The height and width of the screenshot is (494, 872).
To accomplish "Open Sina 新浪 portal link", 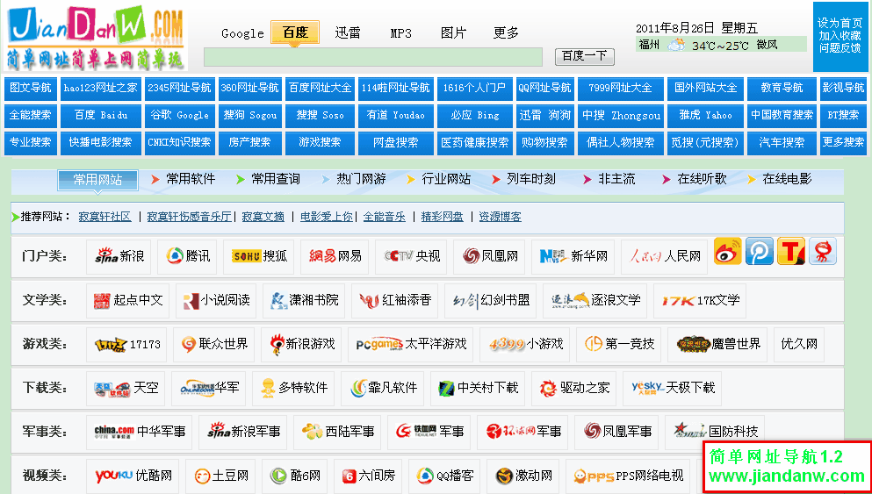I will [119, 257].
